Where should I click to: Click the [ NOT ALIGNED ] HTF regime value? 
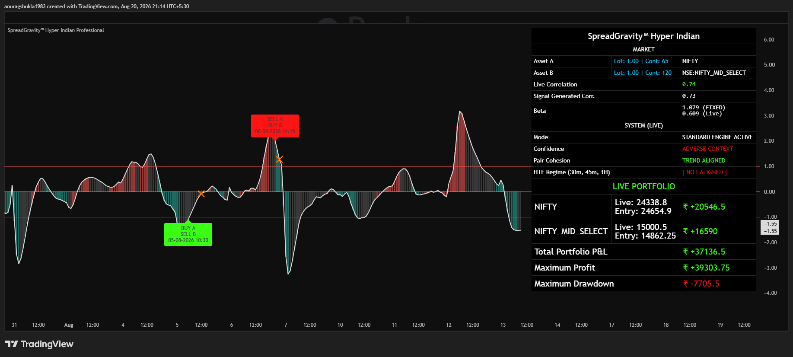pos(704,172)
